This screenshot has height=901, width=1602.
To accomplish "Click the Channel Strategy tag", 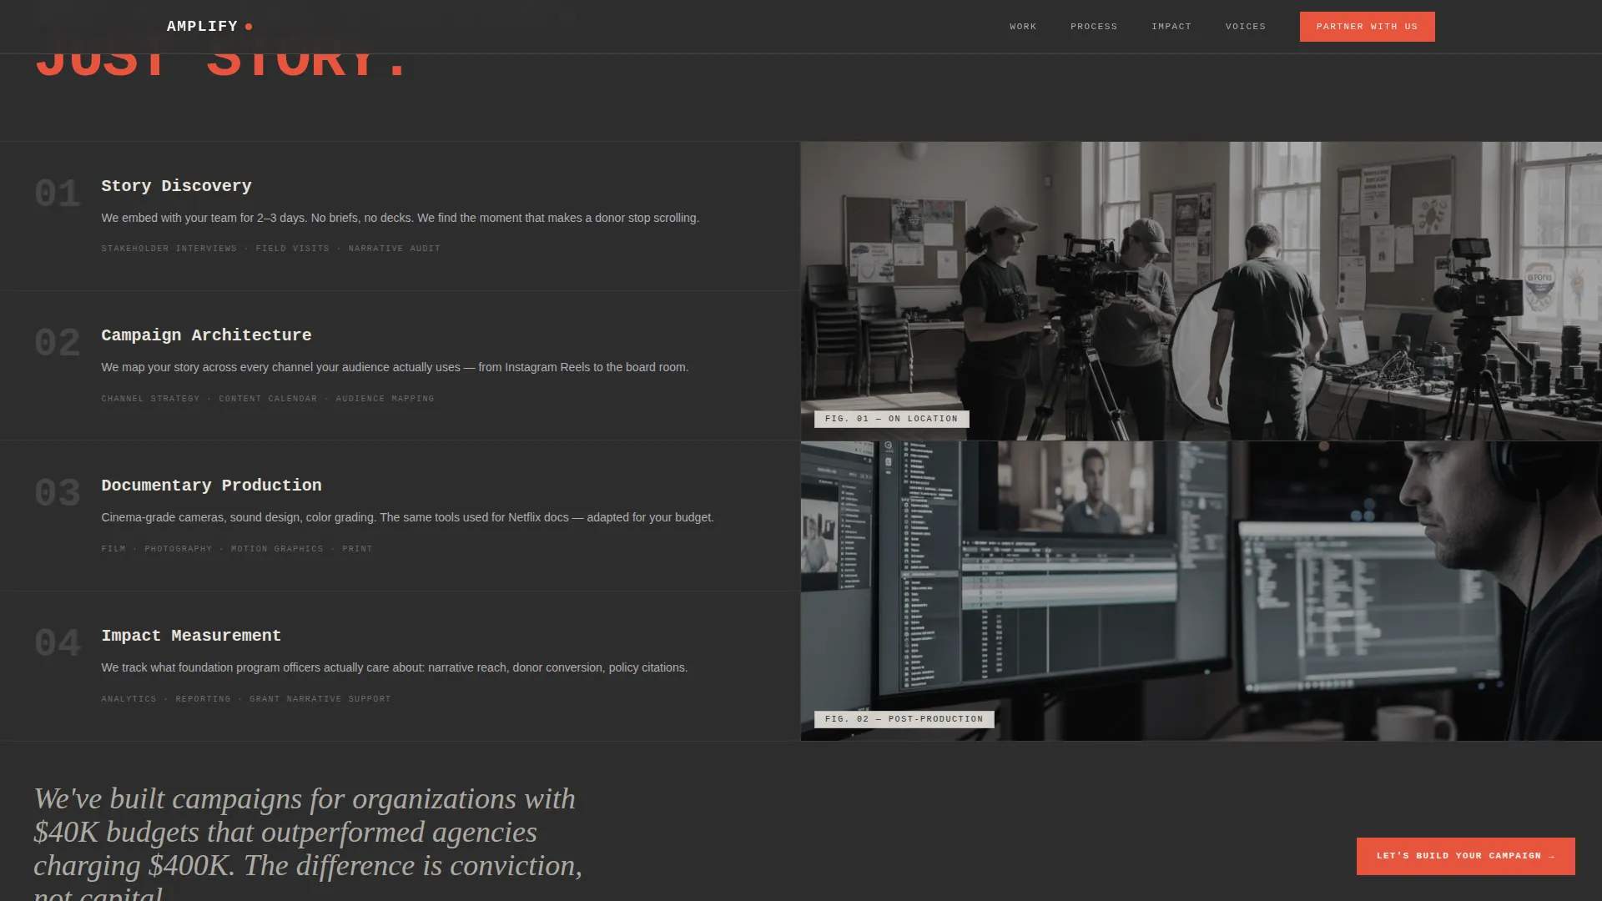I will (150, 399).
